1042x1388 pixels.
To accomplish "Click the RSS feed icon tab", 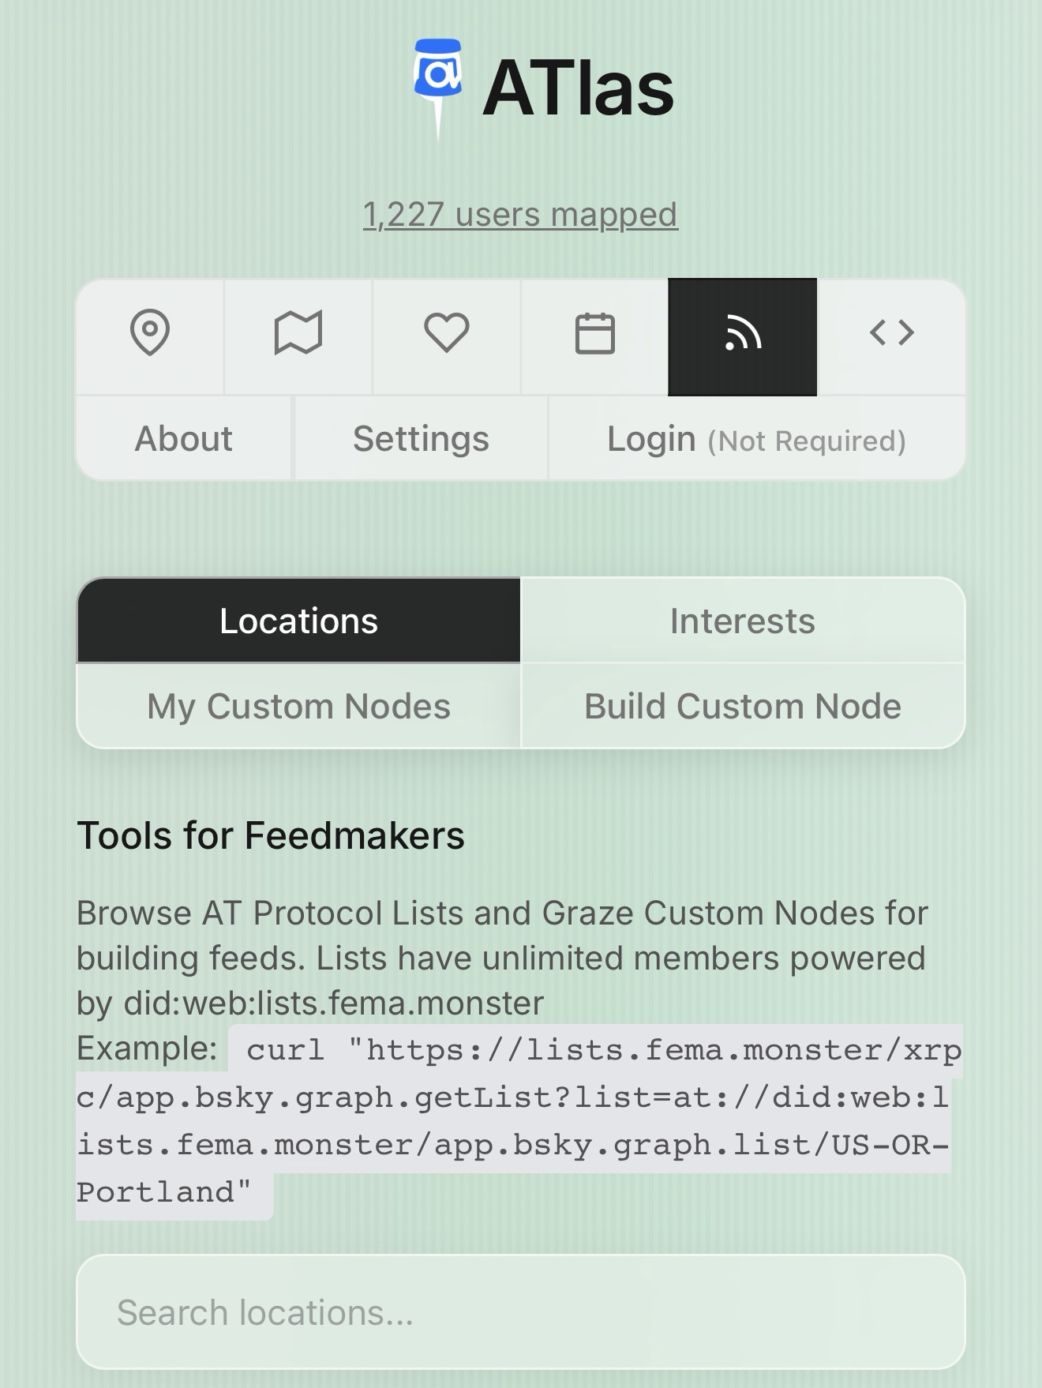I will (x=742, y=336).
